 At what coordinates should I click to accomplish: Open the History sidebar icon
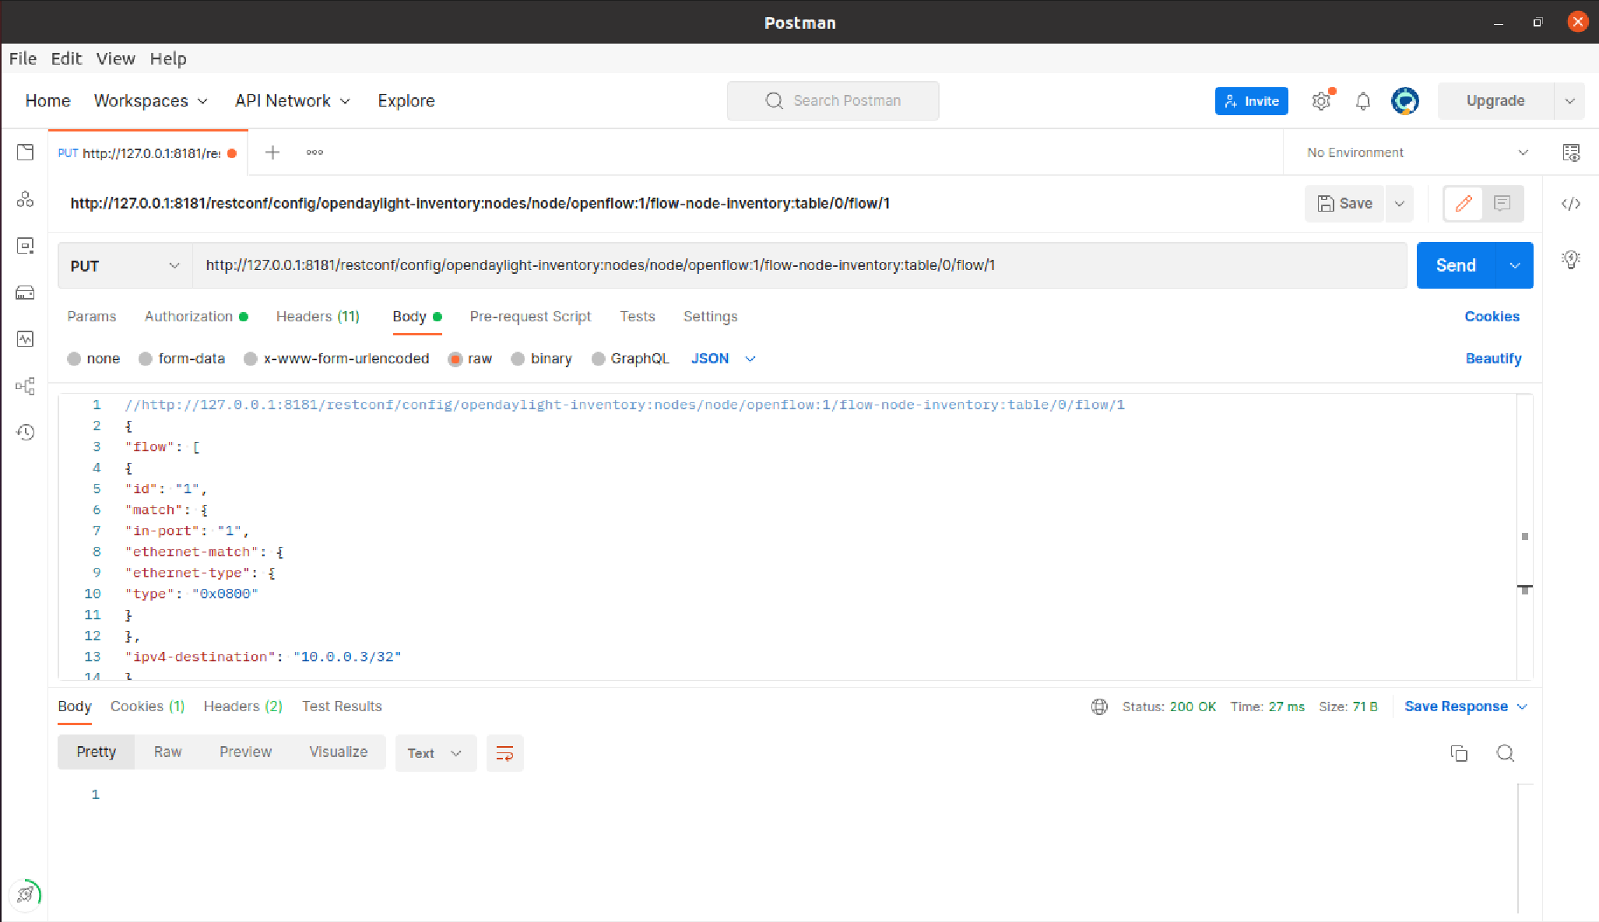point(25,433)
